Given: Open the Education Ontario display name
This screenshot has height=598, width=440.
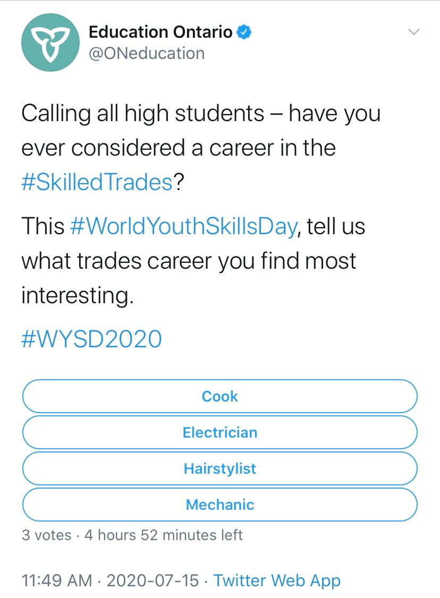Looking at the screenshot, I should click(x=160, y=32).
